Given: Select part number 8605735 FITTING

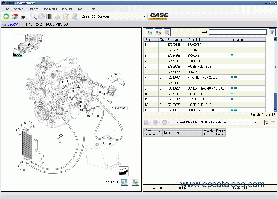Looking at the screenshot, I should (204, 50).
